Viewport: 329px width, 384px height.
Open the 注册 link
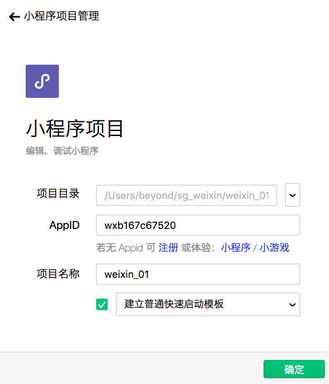coord(168,248)
